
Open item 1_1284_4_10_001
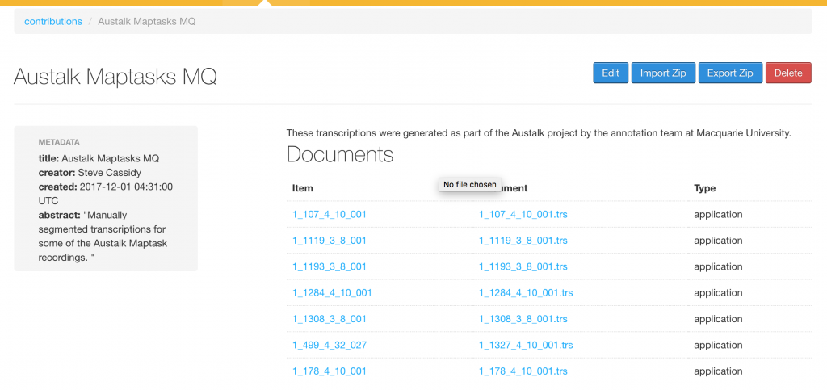pos(332,292)
